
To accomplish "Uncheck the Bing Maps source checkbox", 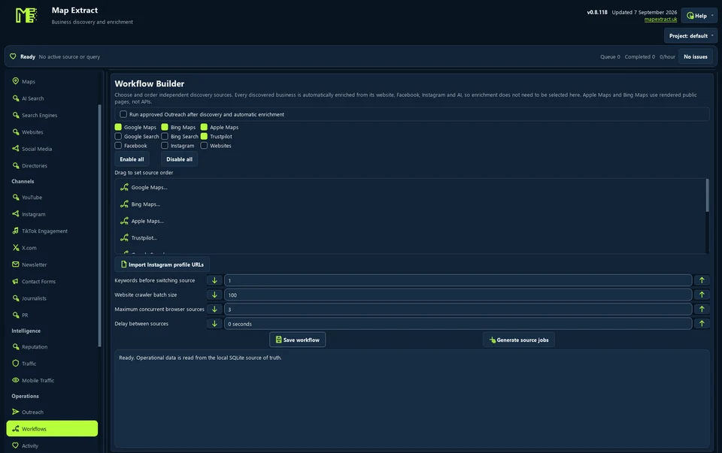I will (165, 127).
